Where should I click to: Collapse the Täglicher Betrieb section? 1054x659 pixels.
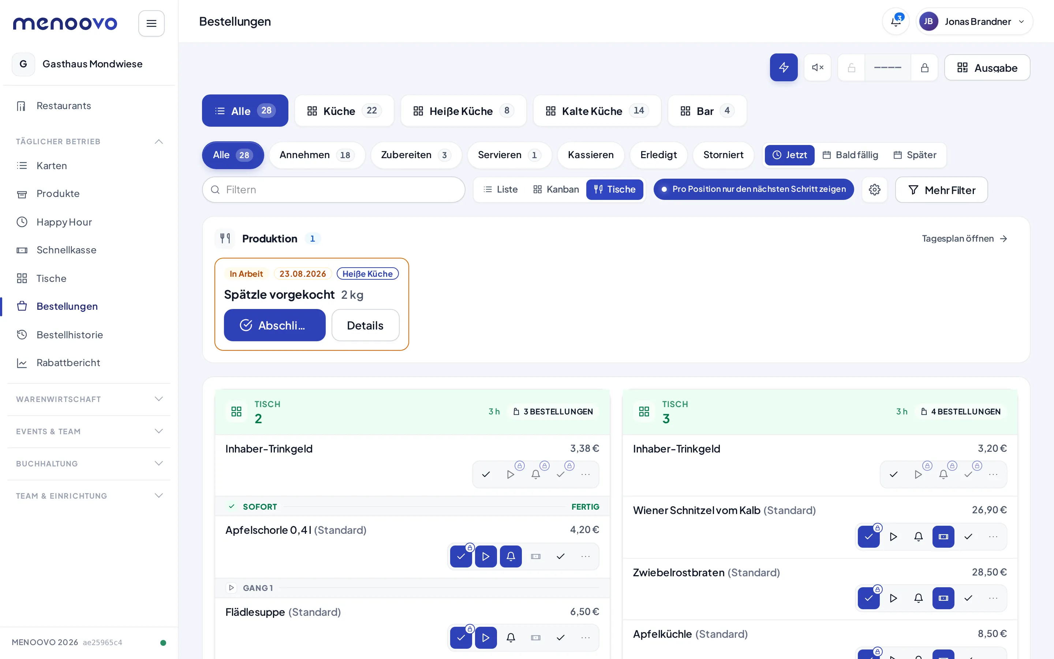coord(89,142)
